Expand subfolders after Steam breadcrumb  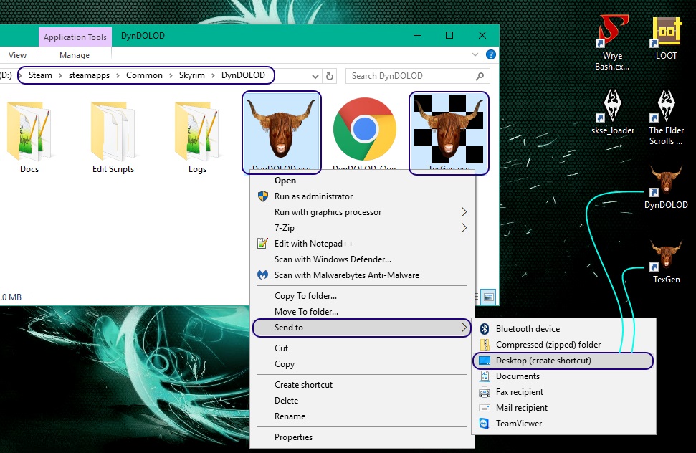point(60,76)
